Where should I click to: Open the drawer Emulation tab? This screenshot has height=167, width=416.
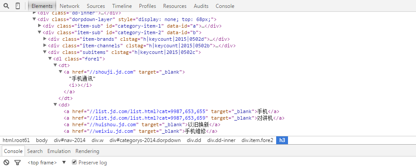(59, 151)
